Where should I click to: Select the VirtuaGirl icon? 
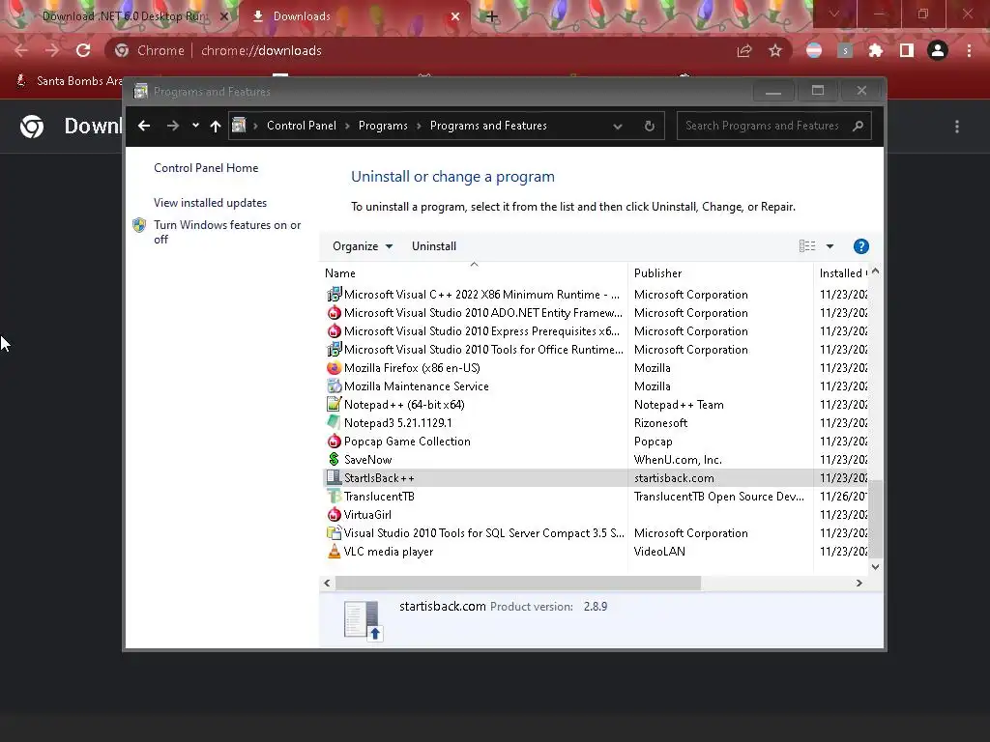[x=334, y=514]
